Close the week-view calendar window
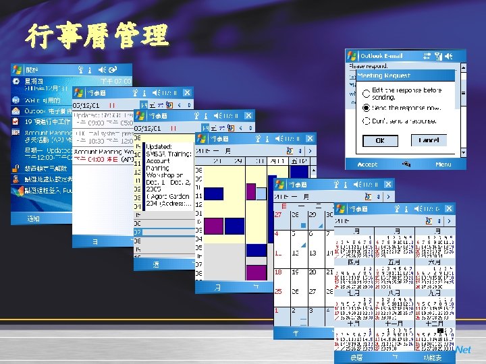This screenshot has width=486, height=364. point(310,139)
